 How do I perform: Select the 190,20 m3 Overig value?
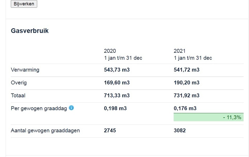point(186,83)
